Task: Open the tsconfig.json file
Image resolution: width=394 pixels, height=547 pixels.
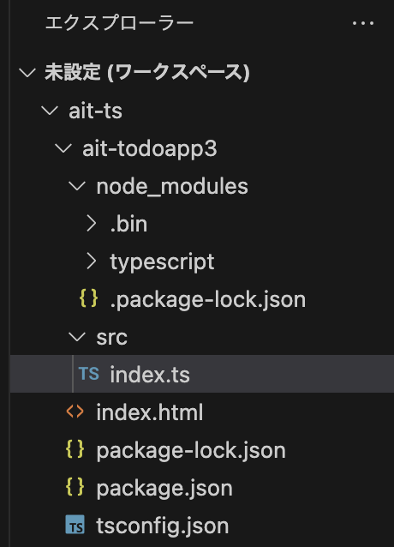Action: tap(163, 526)
